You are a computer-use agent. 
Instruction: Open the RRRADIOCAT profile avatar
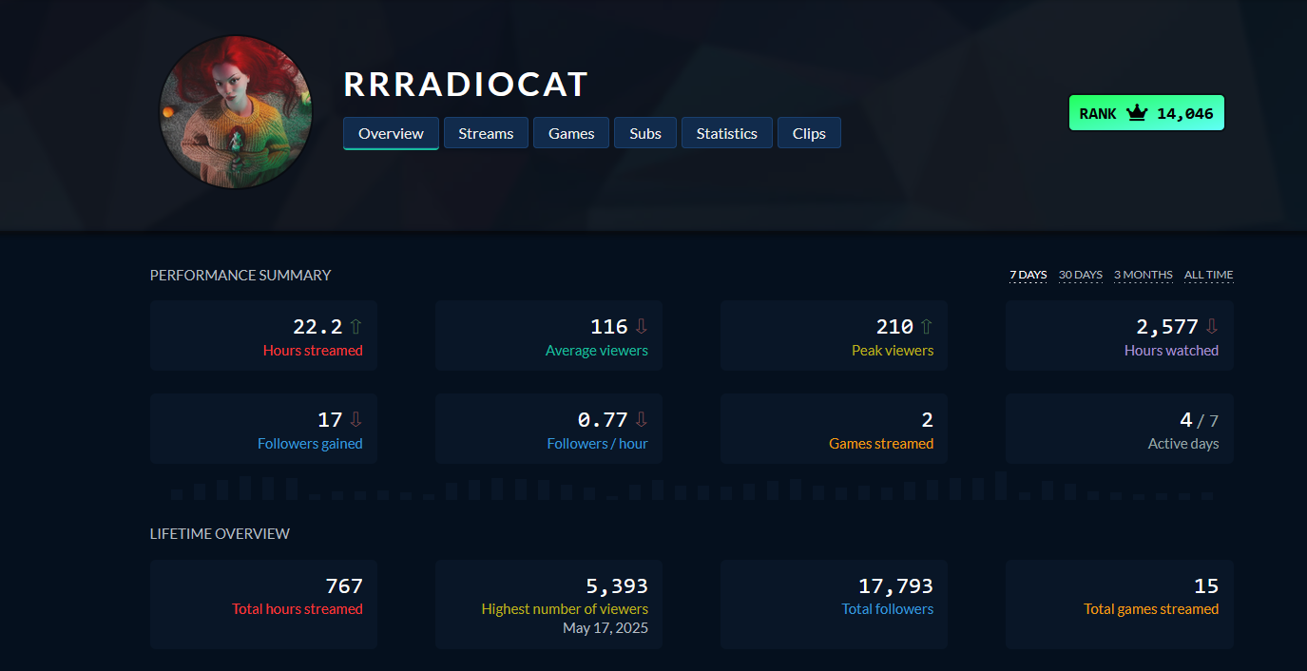pyautogui.click(x=236, y=112)
